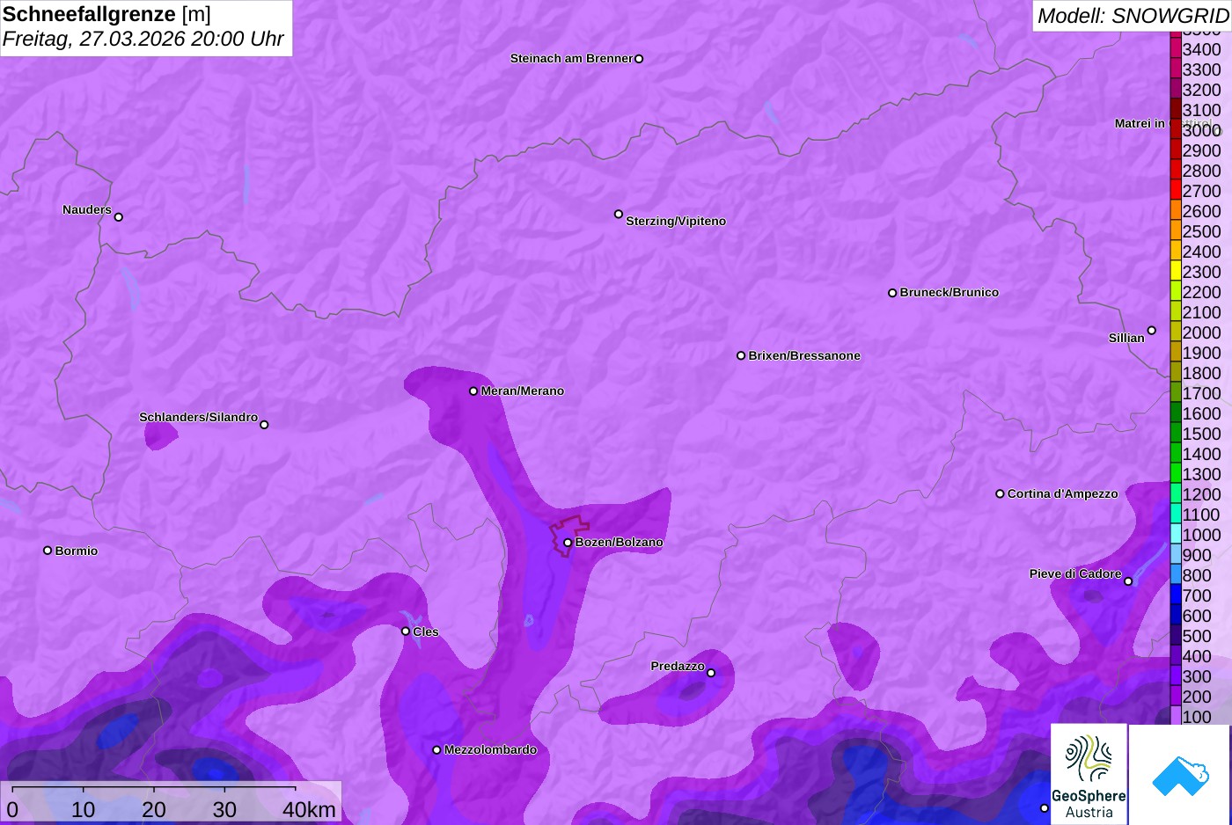Choose the 3200 m legend swatch
Viewport: 1232px width, 825px height.
click(1176, 89)
